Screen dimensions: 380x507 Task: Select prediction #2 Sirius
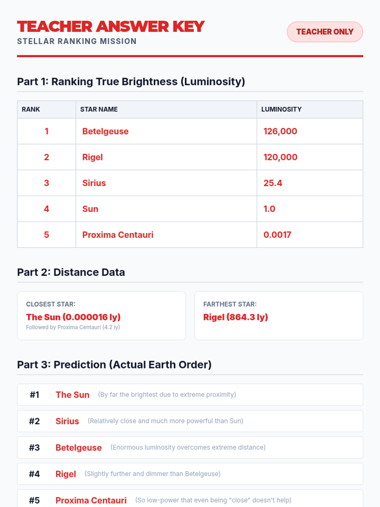click(x=67, y=421)
